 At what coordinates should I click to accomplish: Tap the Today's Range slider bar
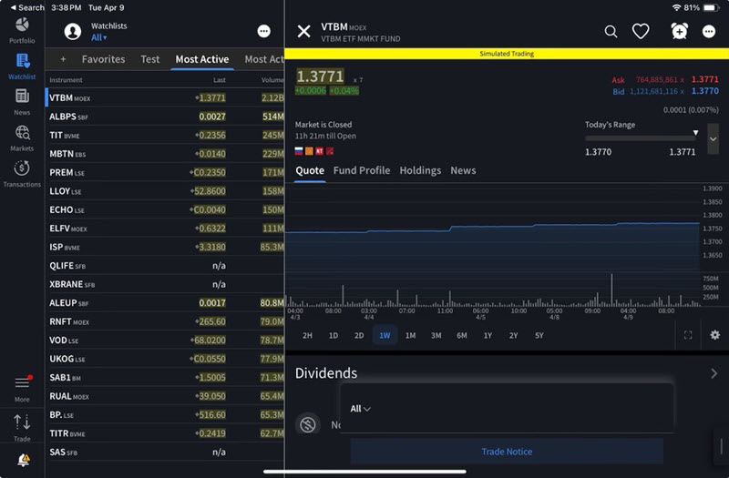[641, 138]
